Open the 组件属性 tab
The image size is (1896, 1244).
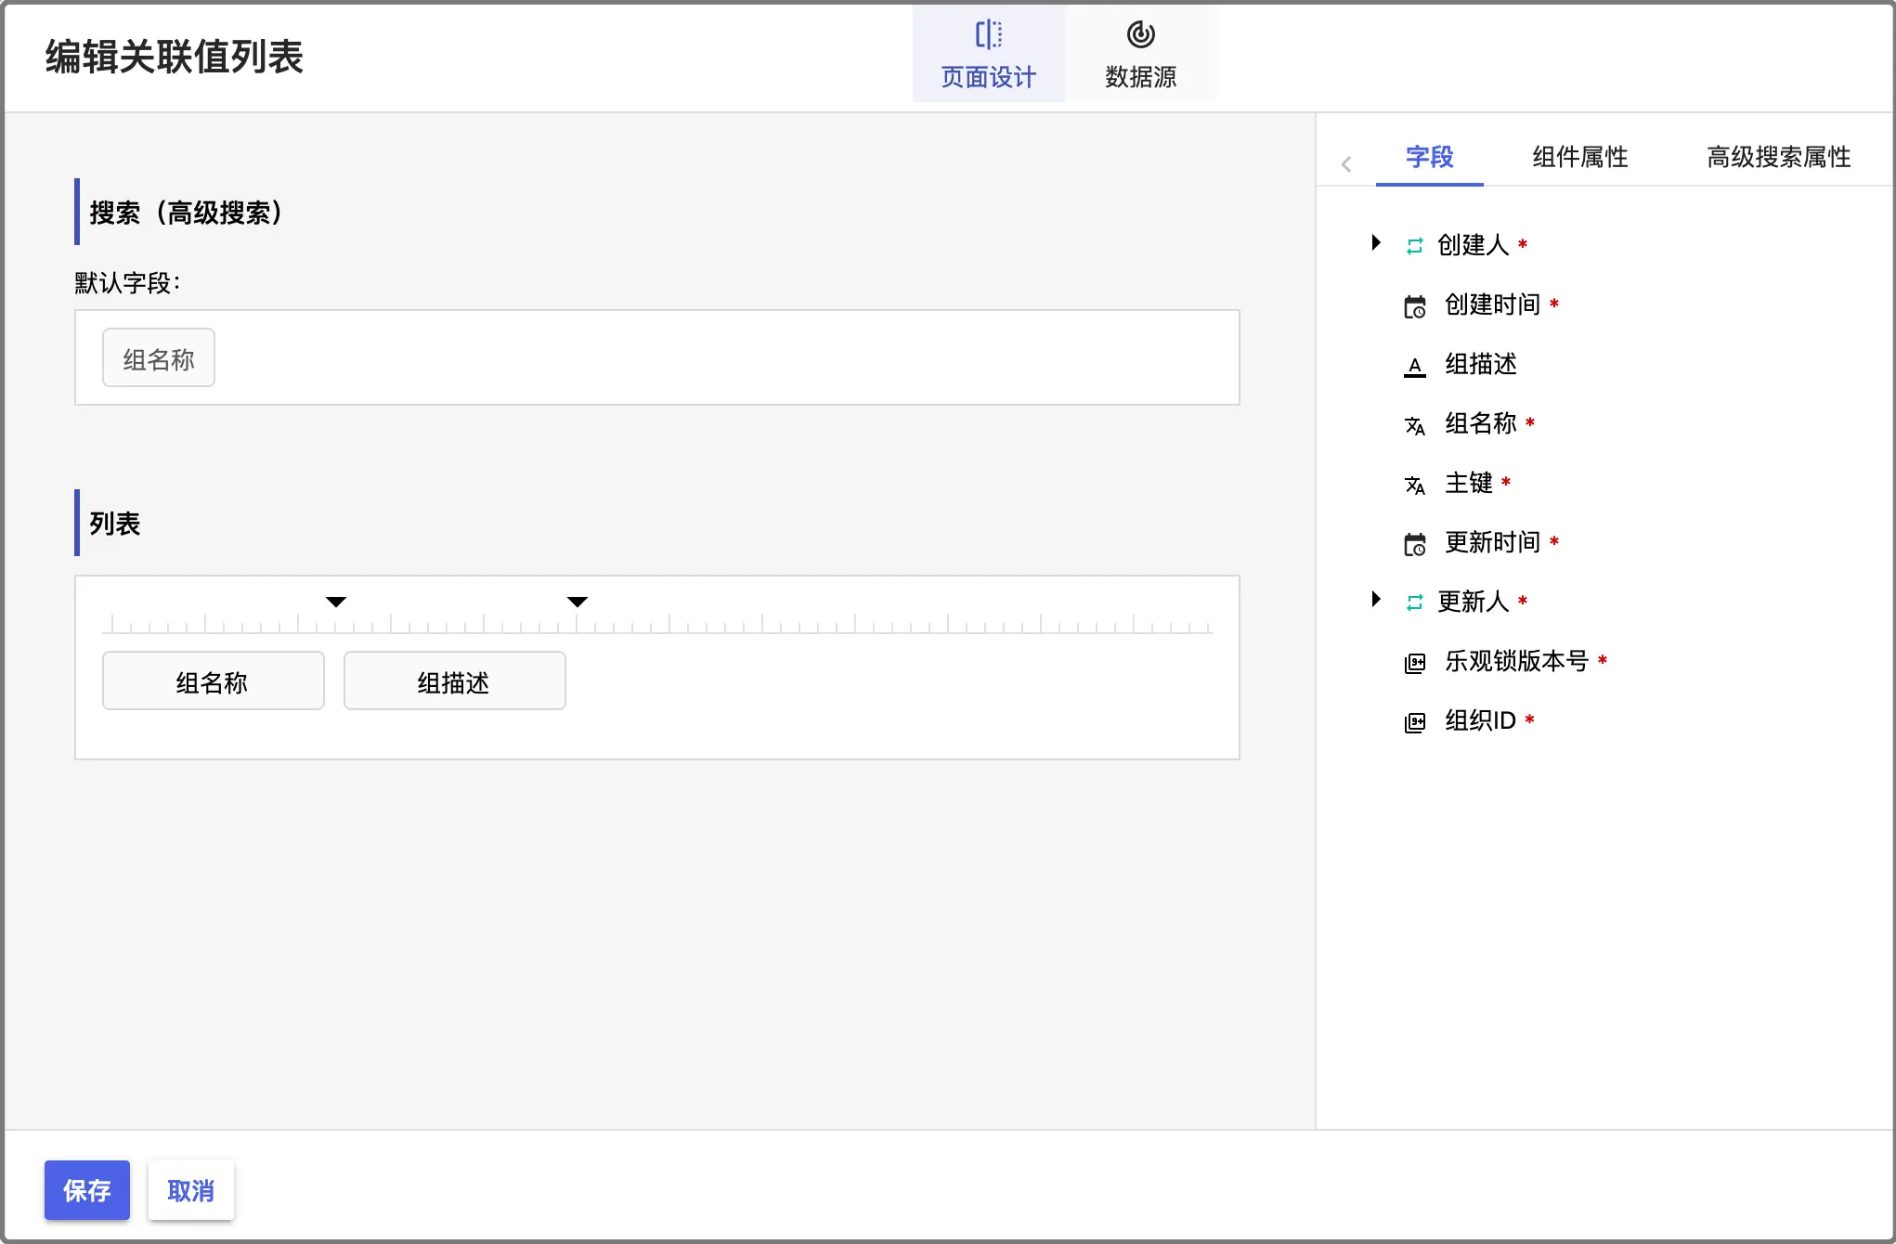pos(1579,157)
